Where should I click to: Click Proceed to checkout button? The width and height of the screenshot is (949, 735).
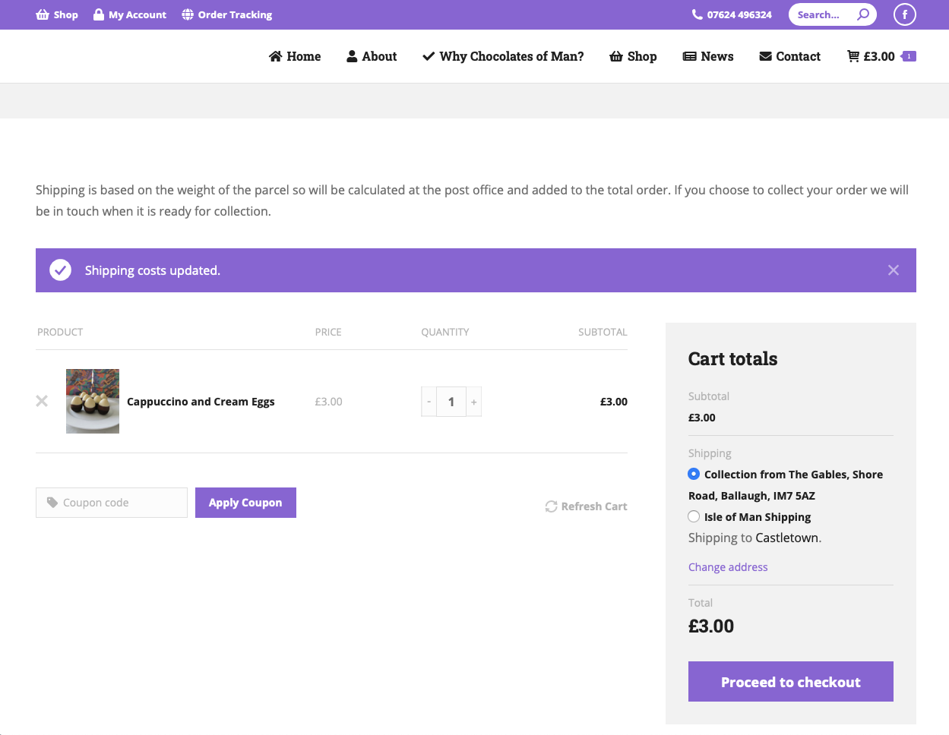tap(791, 682)
